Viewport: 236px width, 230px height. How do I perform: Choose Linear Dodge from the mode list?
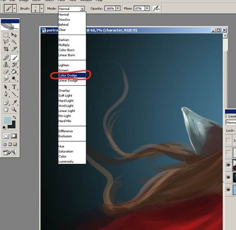coord(72,80)
